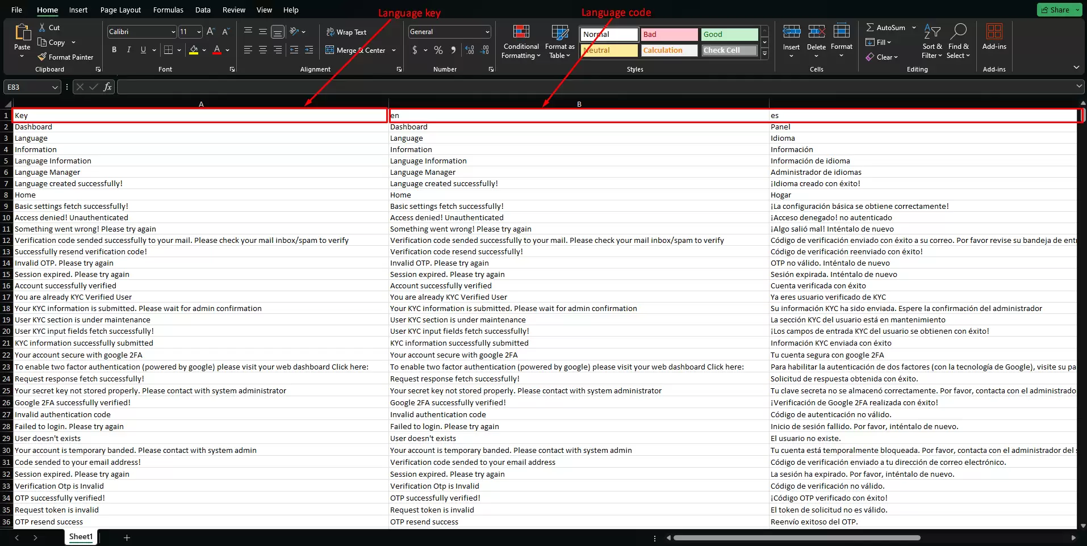1087x546 pixels.
Task: Activate the Format Painter brush
Action: click(x=42, y=57)
